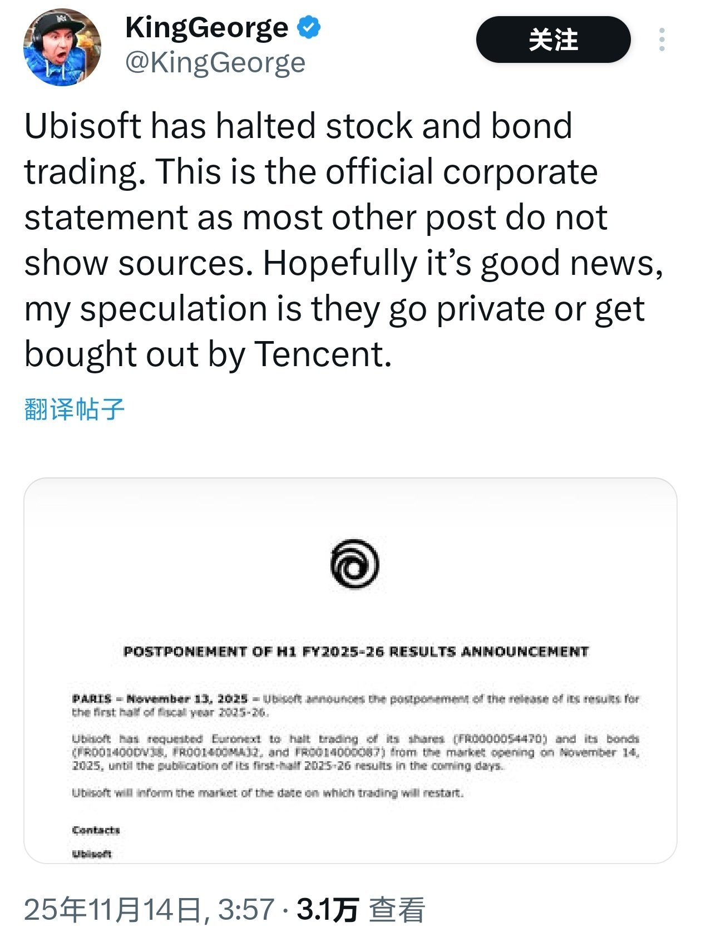Viewport: 701px width, 937px height.
Task: Click the "Hopefully it's good news" sentence
Action: [x=462, y=263]
